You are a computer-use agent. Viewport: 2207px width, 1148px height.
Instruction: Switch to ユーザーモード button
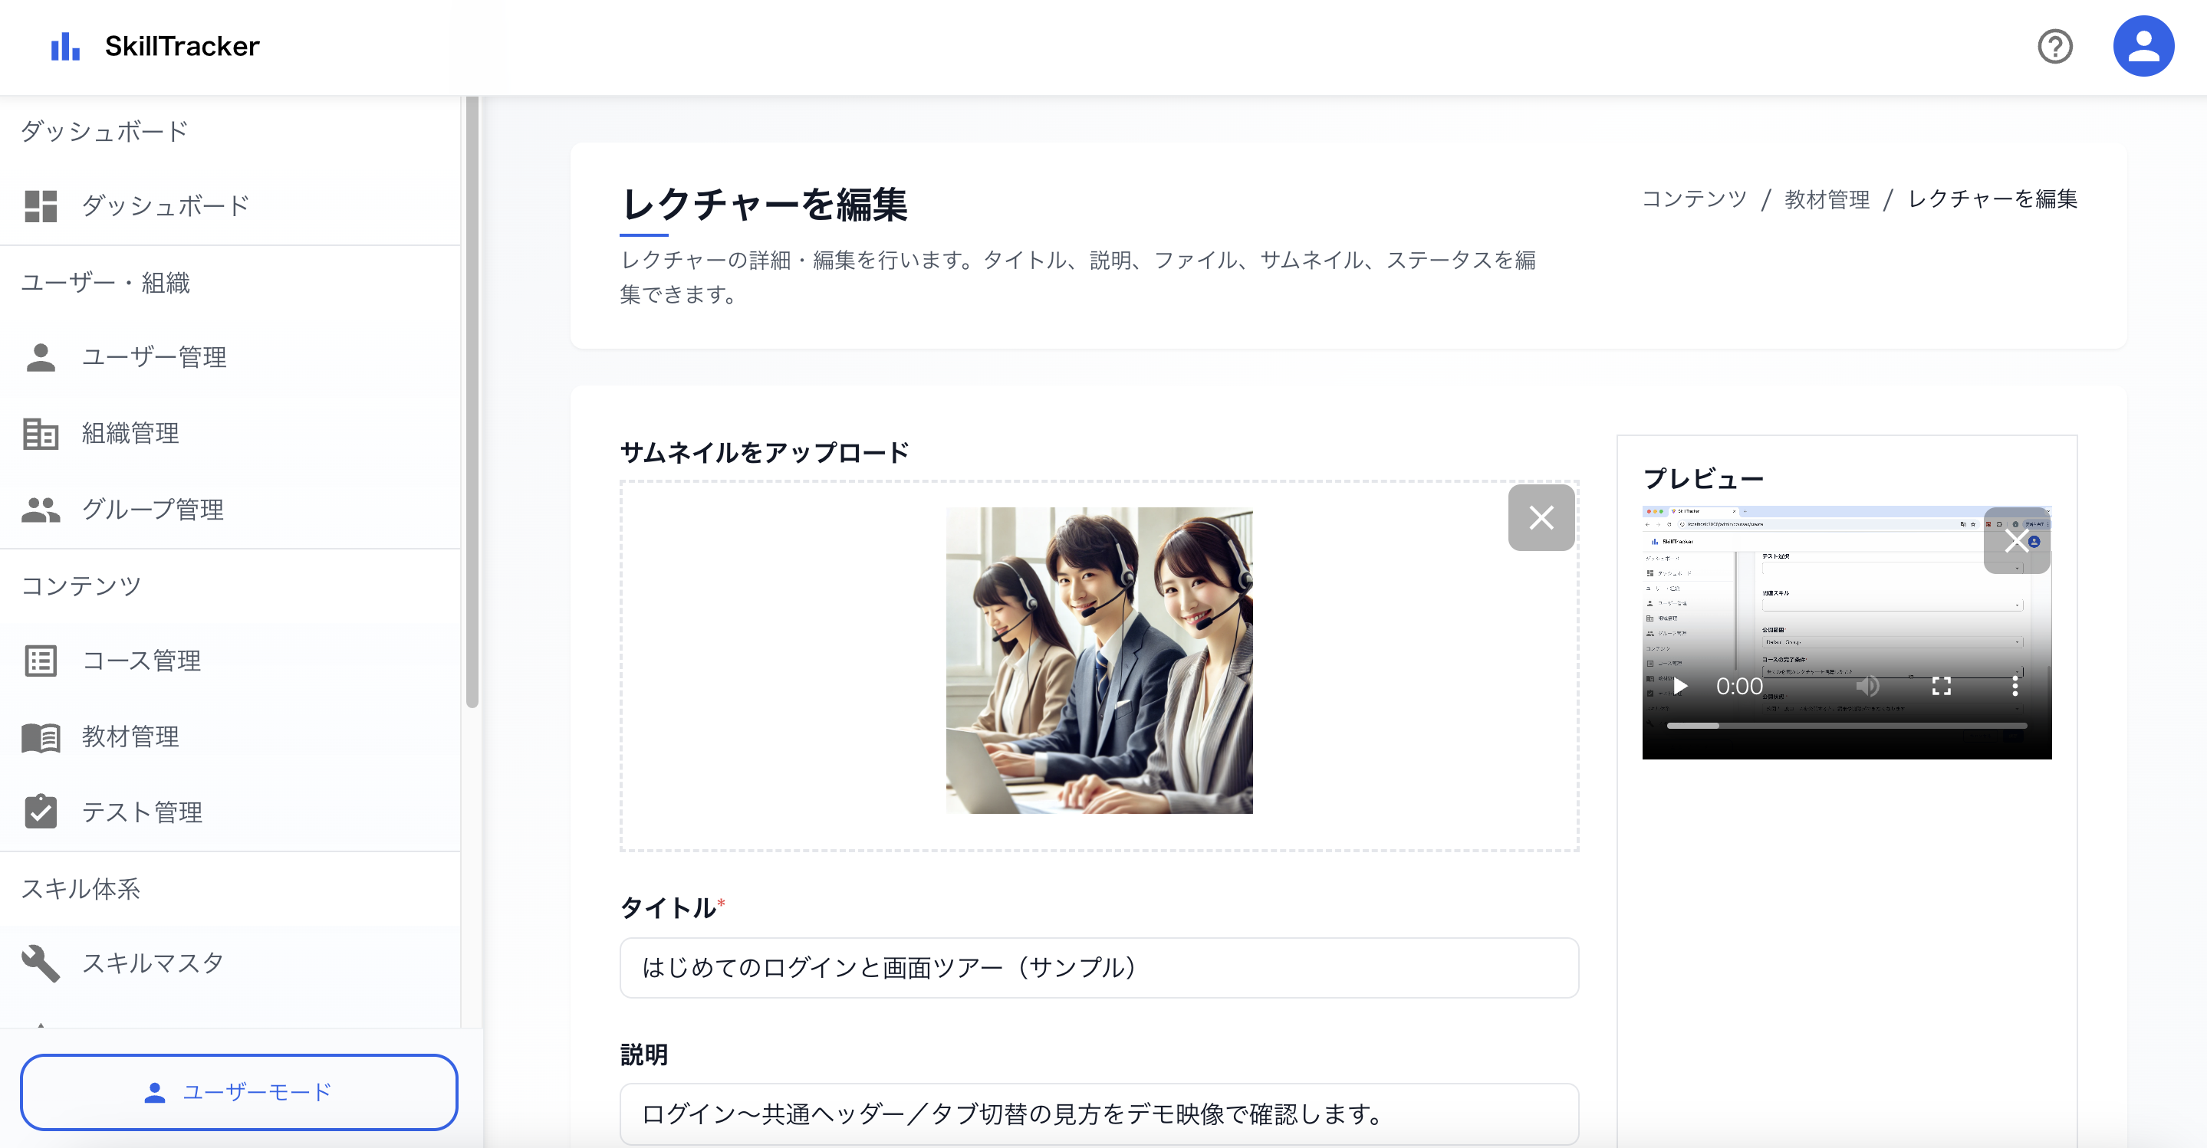pos(239,1091)
